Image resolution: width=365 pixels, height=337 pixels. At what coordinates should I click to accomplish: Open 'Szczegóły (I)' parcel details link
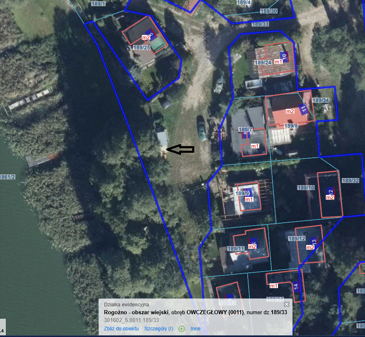(159, 329)
